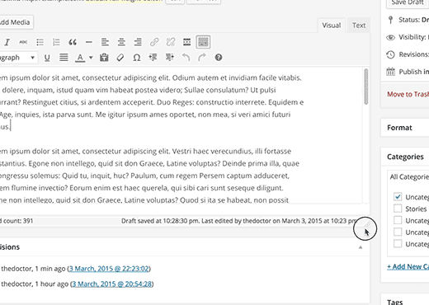This screenshot has width=429, height=305.
Task: Insert or edit link
Action: pos(154,42)
